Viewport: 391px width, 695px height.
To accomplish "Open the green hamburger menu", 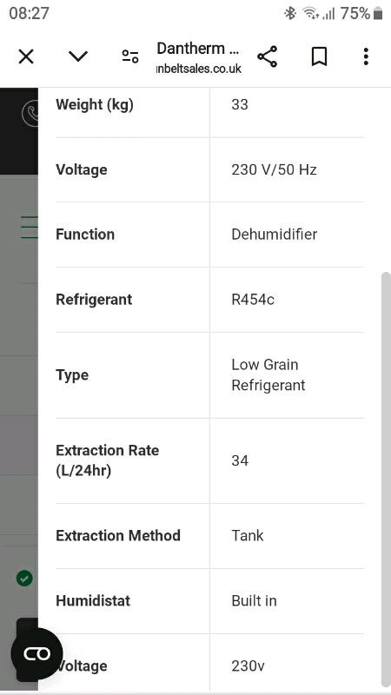I will (30, 228).
